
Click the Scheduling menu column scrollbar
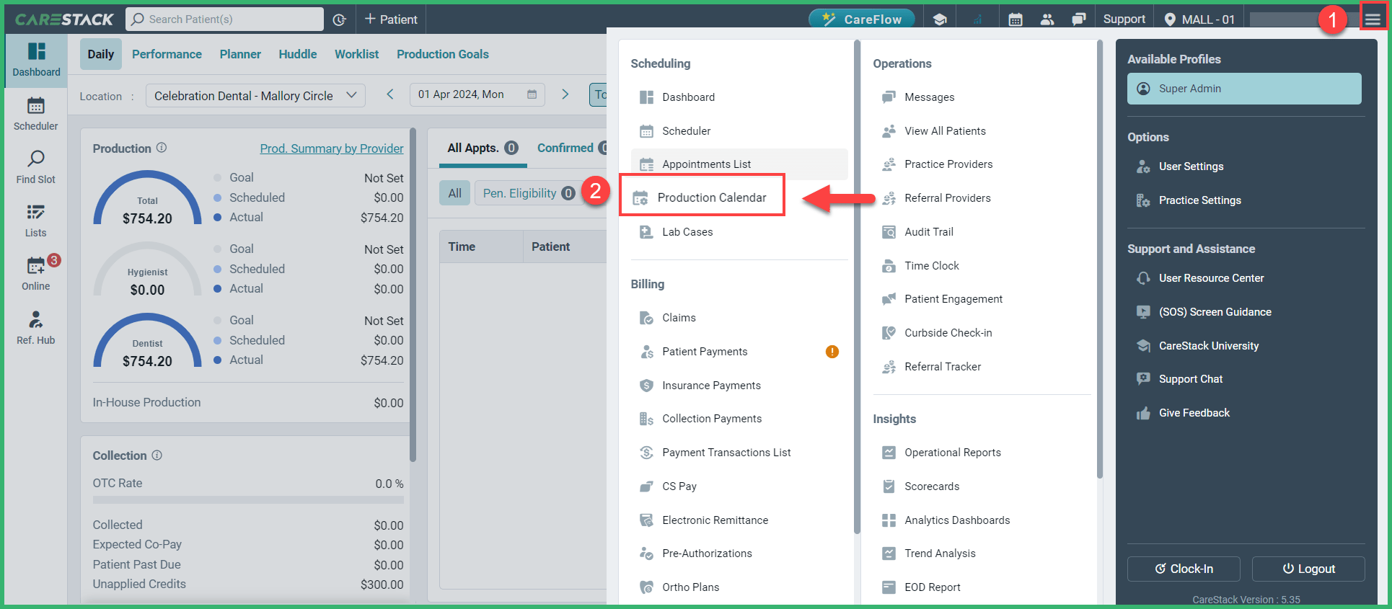(x=857, y=287)
